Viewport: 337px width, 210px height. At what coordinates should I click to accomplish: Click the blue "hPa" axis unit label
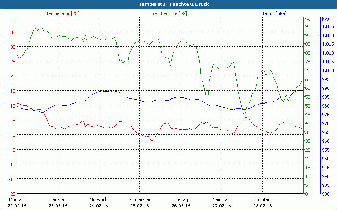point(326,19)
